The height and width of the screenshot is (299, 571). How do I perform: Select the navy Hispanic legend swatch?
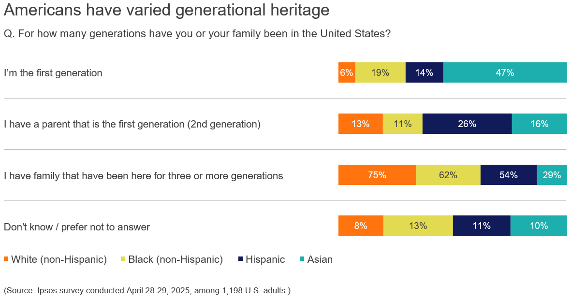tap(240, 259)
